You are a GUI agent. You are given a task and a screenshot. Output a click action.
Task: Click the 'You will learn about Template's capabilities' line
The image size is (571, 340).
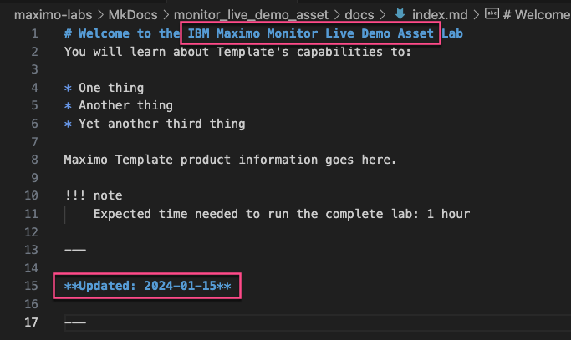(x=237, y=52)
